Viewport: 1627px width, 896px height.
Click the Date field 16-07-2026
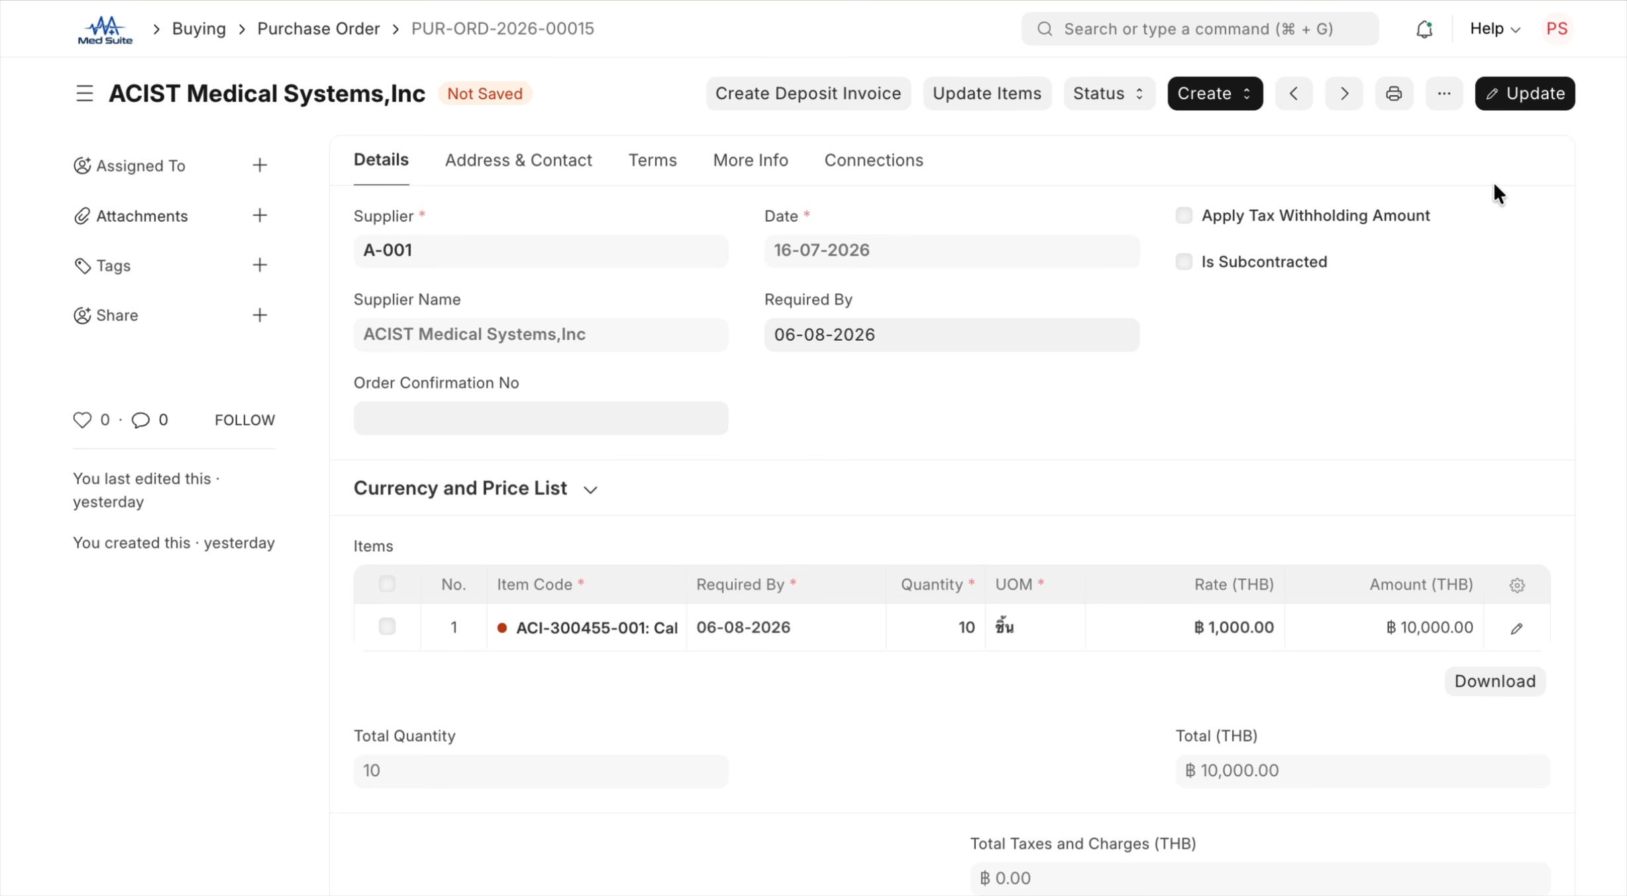click(952, 251)
